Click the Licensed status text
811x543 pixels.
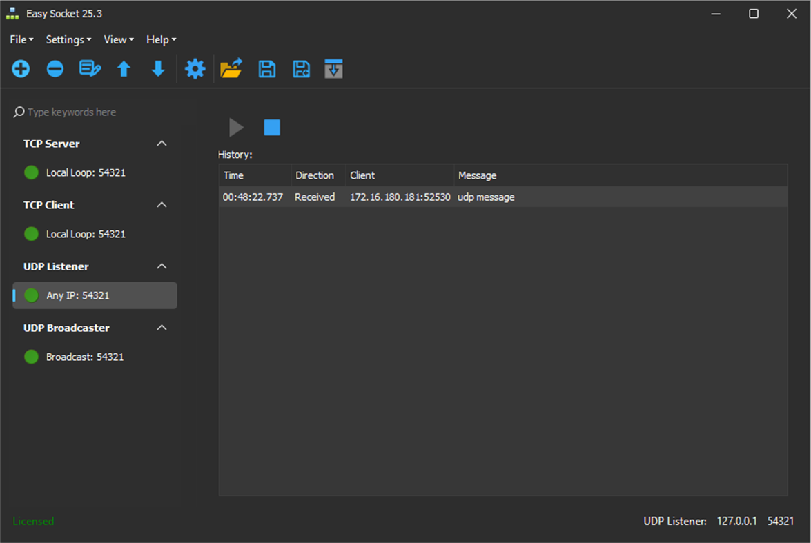[x=33, y=522]
